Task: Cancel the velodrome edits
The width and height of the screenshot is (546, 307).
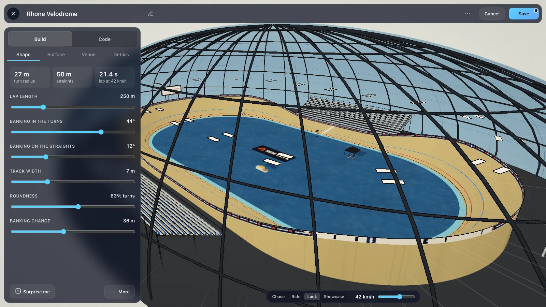Action: (x=492, y=14)
